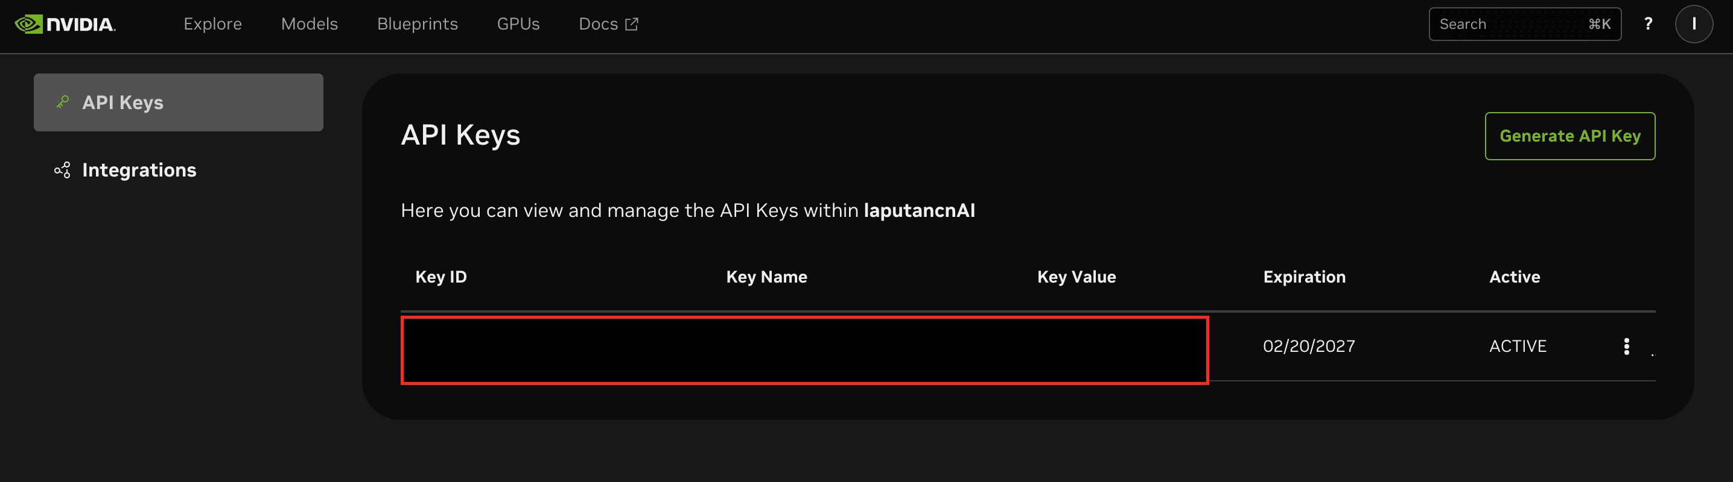1733x482 pixels.
Task: Switch selection to Integrations in sidebar
Action: click(x=139, y=170)
